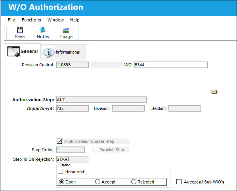The height and width of the screenshot is (191, 237).
Task: Click the W/O Authorization title text
Action: [46, 7]
